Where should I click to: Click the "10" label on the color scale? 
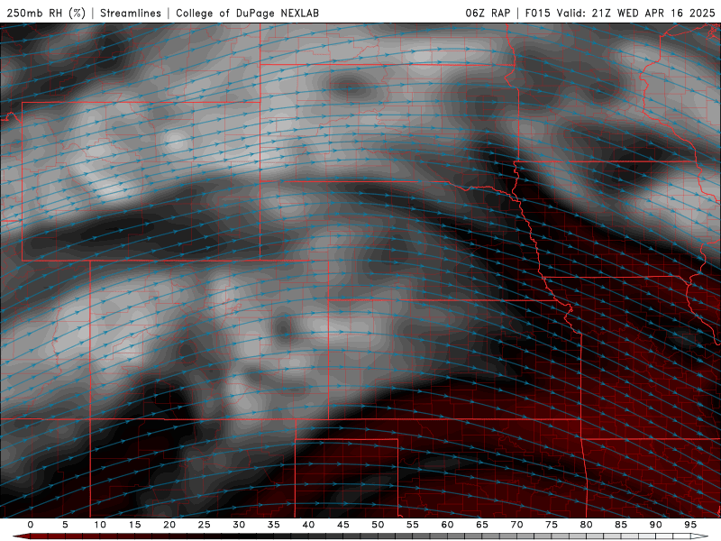pyautogui.click(x=100, y=525)
